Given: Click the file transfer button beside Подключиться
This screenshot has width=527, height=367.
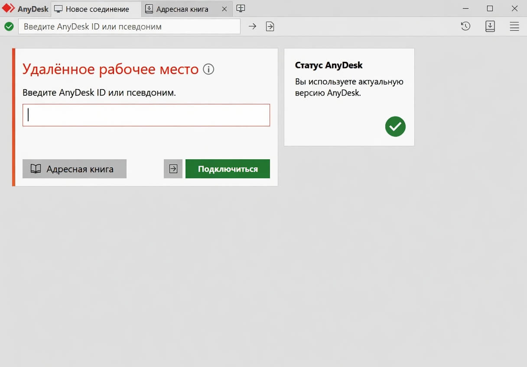Looking at the screenshot, I should (x=173, y=169).
